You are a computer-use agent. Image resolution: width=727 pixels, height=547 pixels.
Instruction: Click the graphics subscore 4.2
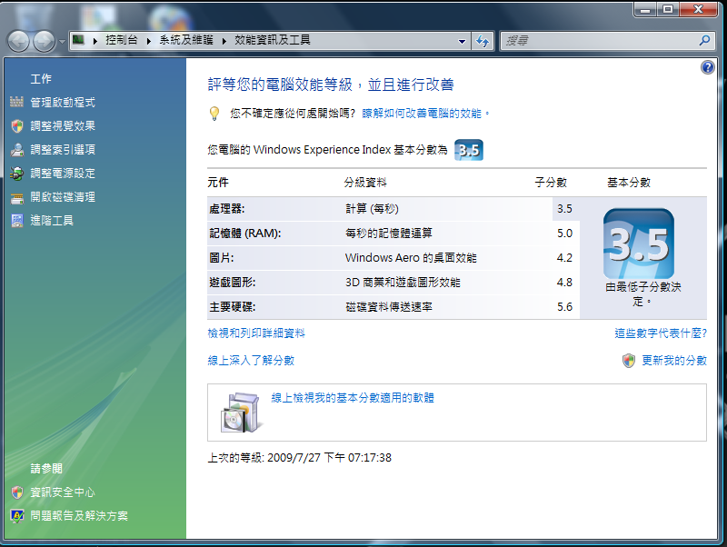pos(564,258)
